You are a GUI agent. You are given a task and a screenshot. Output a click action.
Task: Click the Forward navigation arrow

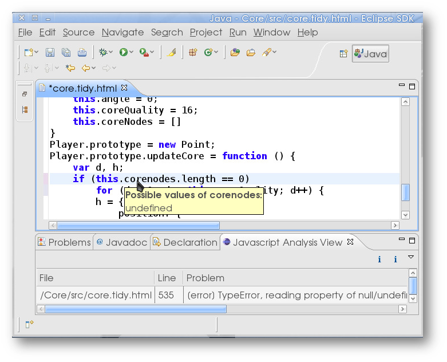coord(106,68)
